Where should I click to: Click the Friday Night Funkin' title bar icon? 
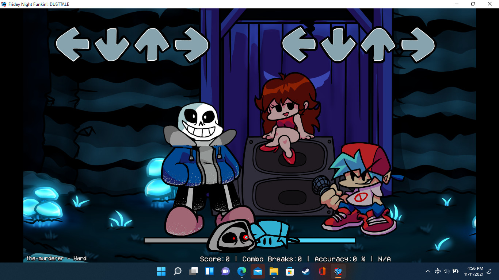(x=4, y=4)
